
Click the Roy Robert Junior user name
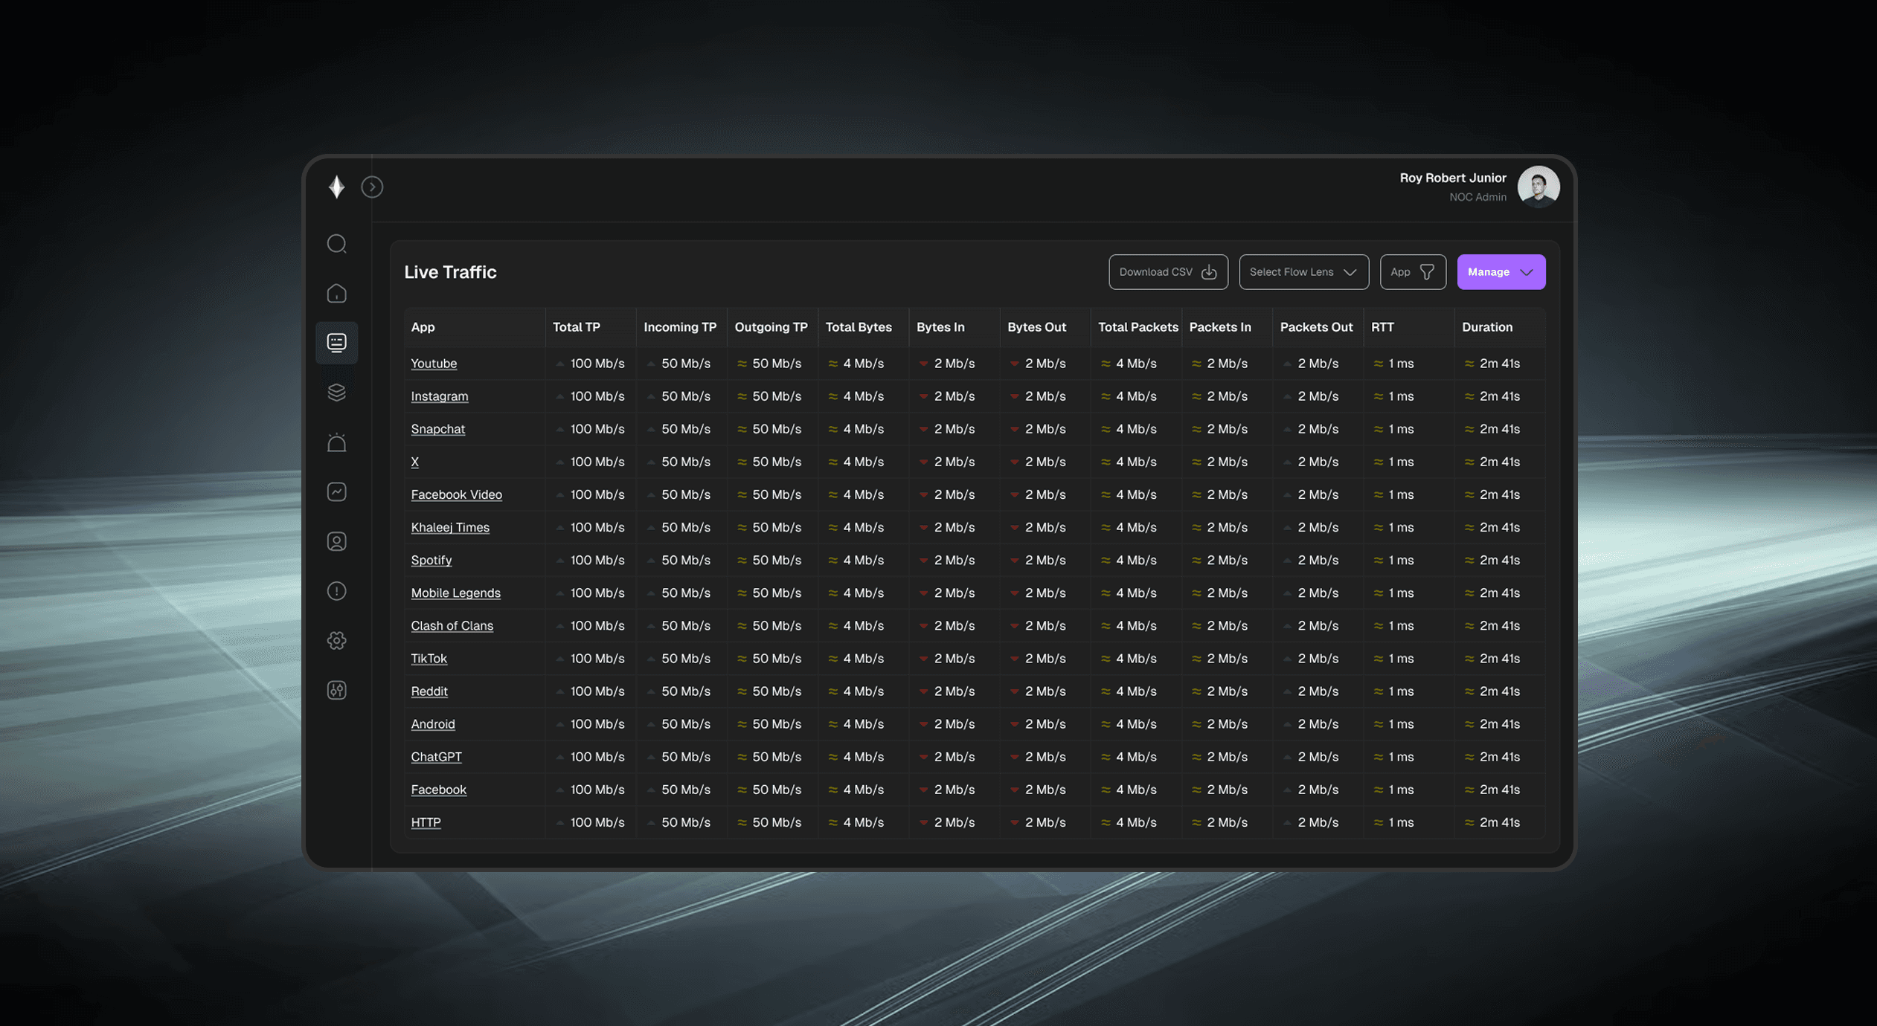[1453, 178]
